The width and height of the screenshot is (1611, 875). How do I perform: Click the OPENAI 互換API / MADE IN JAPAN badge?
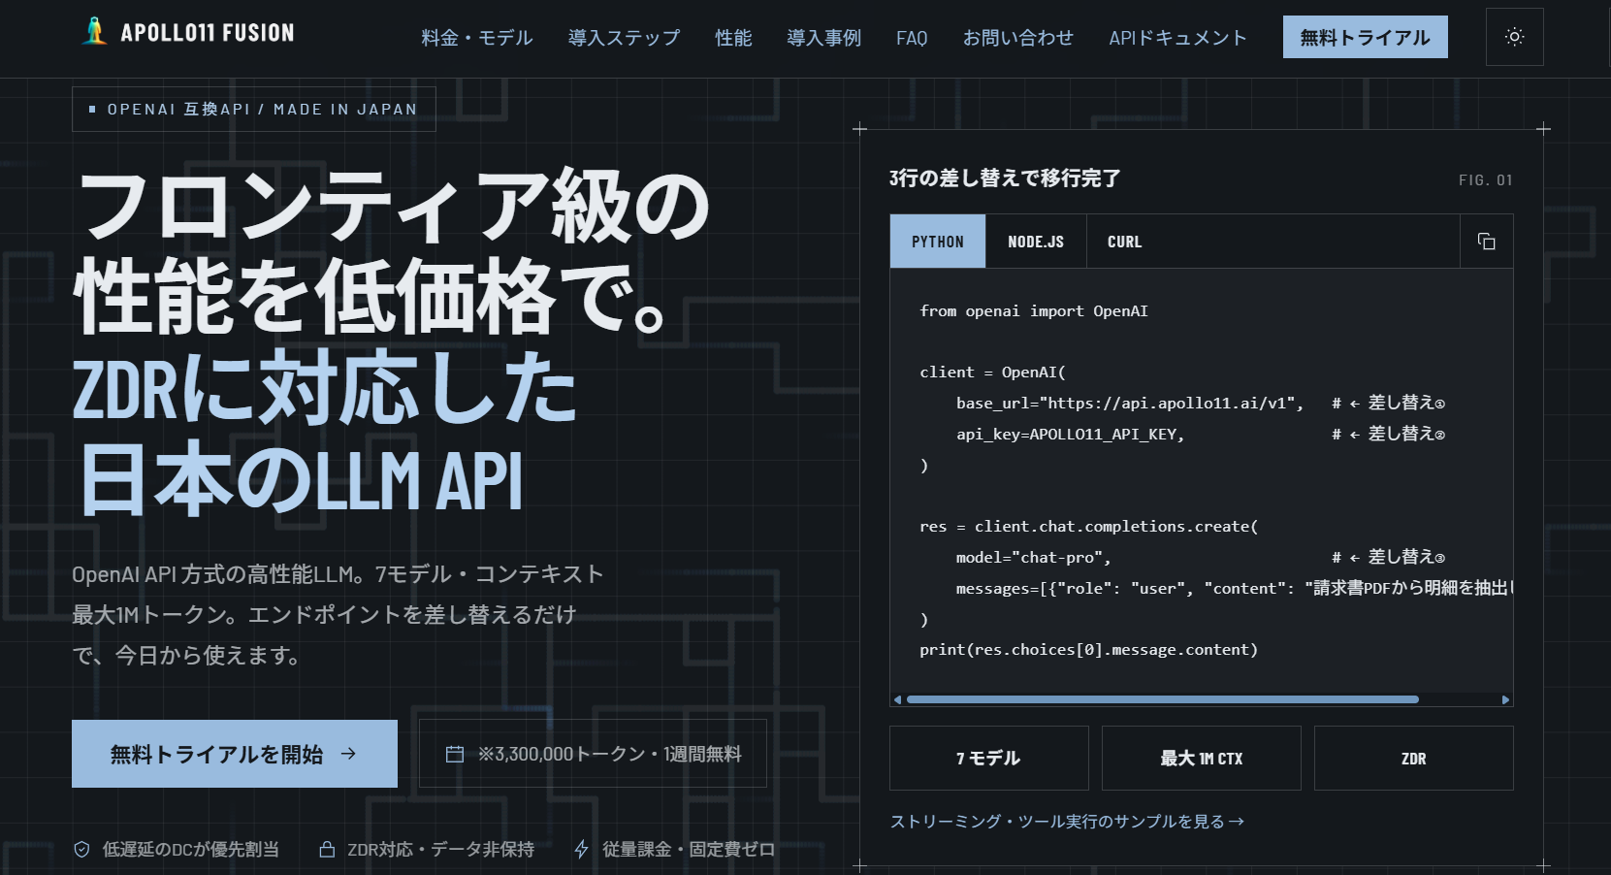click(254, 110)
